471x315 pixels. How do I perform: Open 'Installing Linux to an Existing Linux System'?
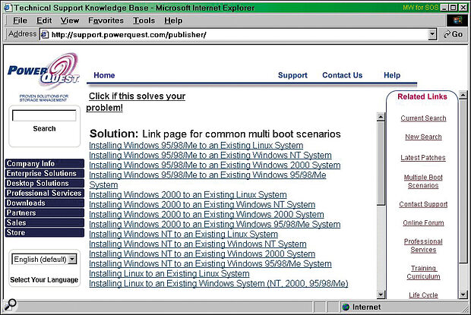click(x=169, y=274)
